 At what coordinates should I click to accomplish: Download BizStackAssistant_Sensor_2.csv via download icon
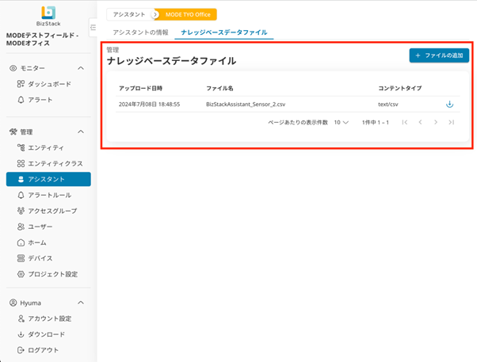click(449, 105)
